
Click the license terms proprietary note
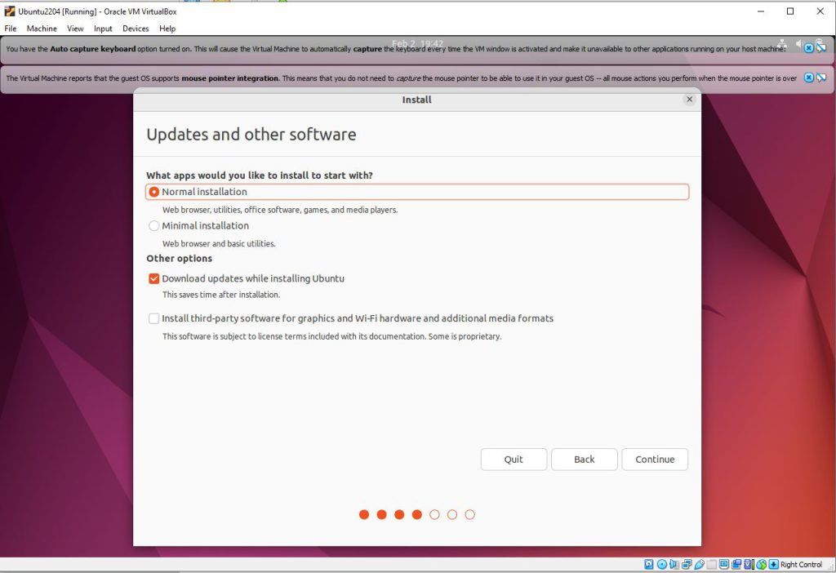[x=331, y=336]
